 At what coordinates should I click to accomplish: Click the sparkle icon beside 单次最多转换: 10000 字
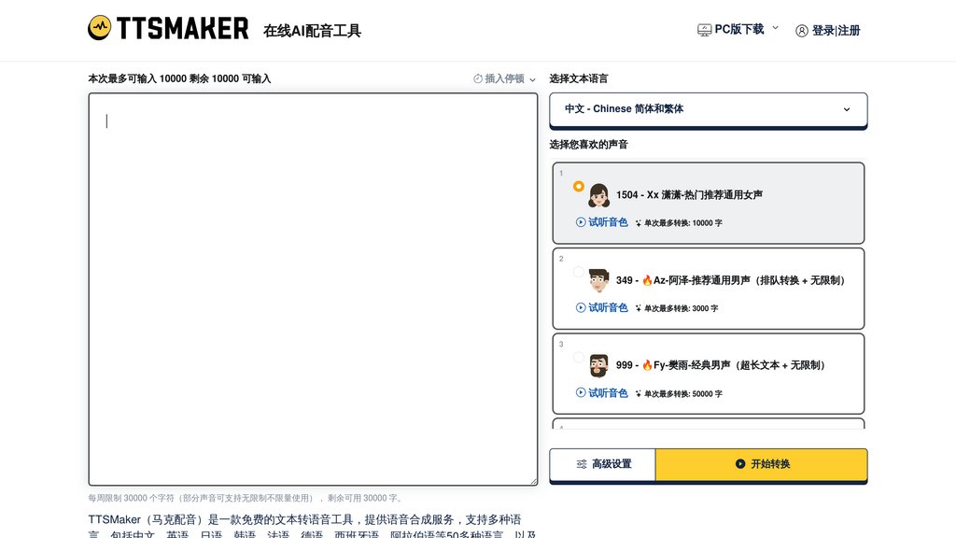639,223
